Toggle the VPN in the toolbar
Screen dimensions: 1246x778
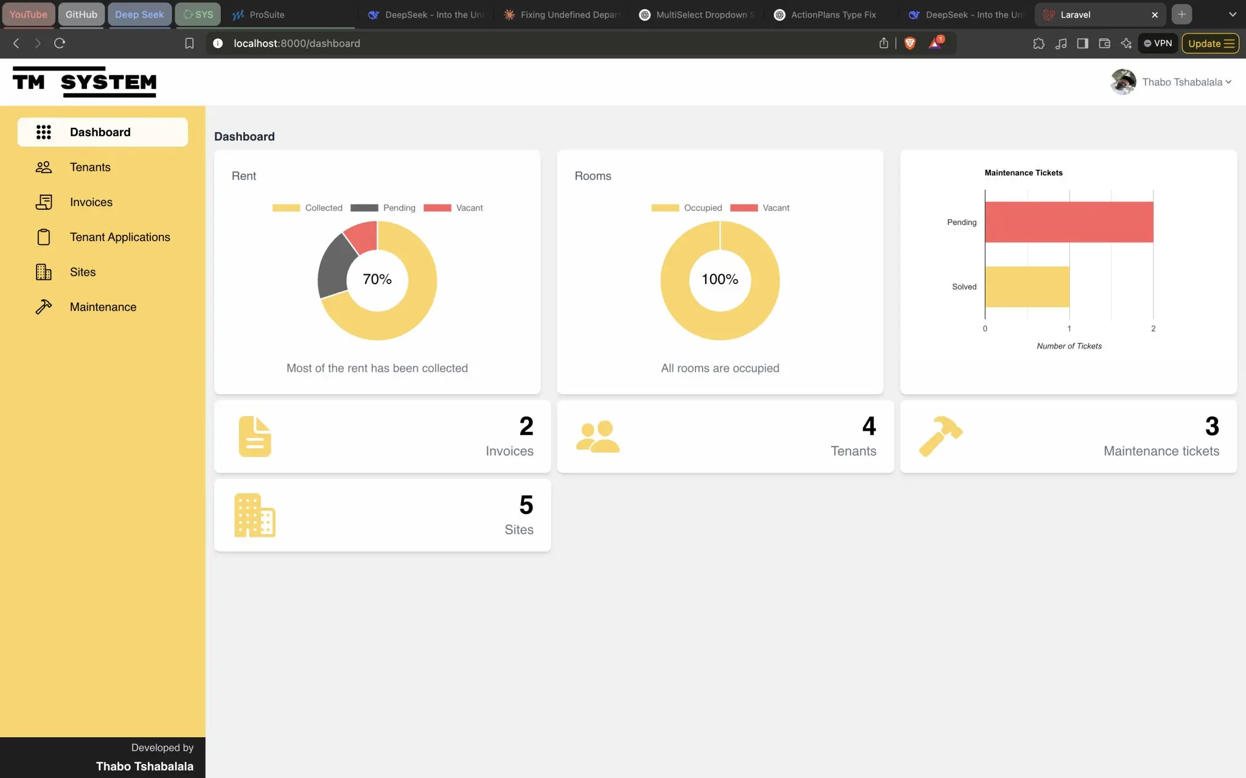click(1157, 43)
